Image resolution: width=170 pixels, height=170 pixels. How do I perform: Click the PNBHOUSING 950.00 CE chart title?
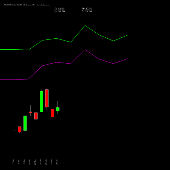click(x=27, y=5)
